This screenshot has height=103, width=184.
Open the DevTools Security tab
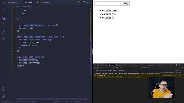pos(159,65)
